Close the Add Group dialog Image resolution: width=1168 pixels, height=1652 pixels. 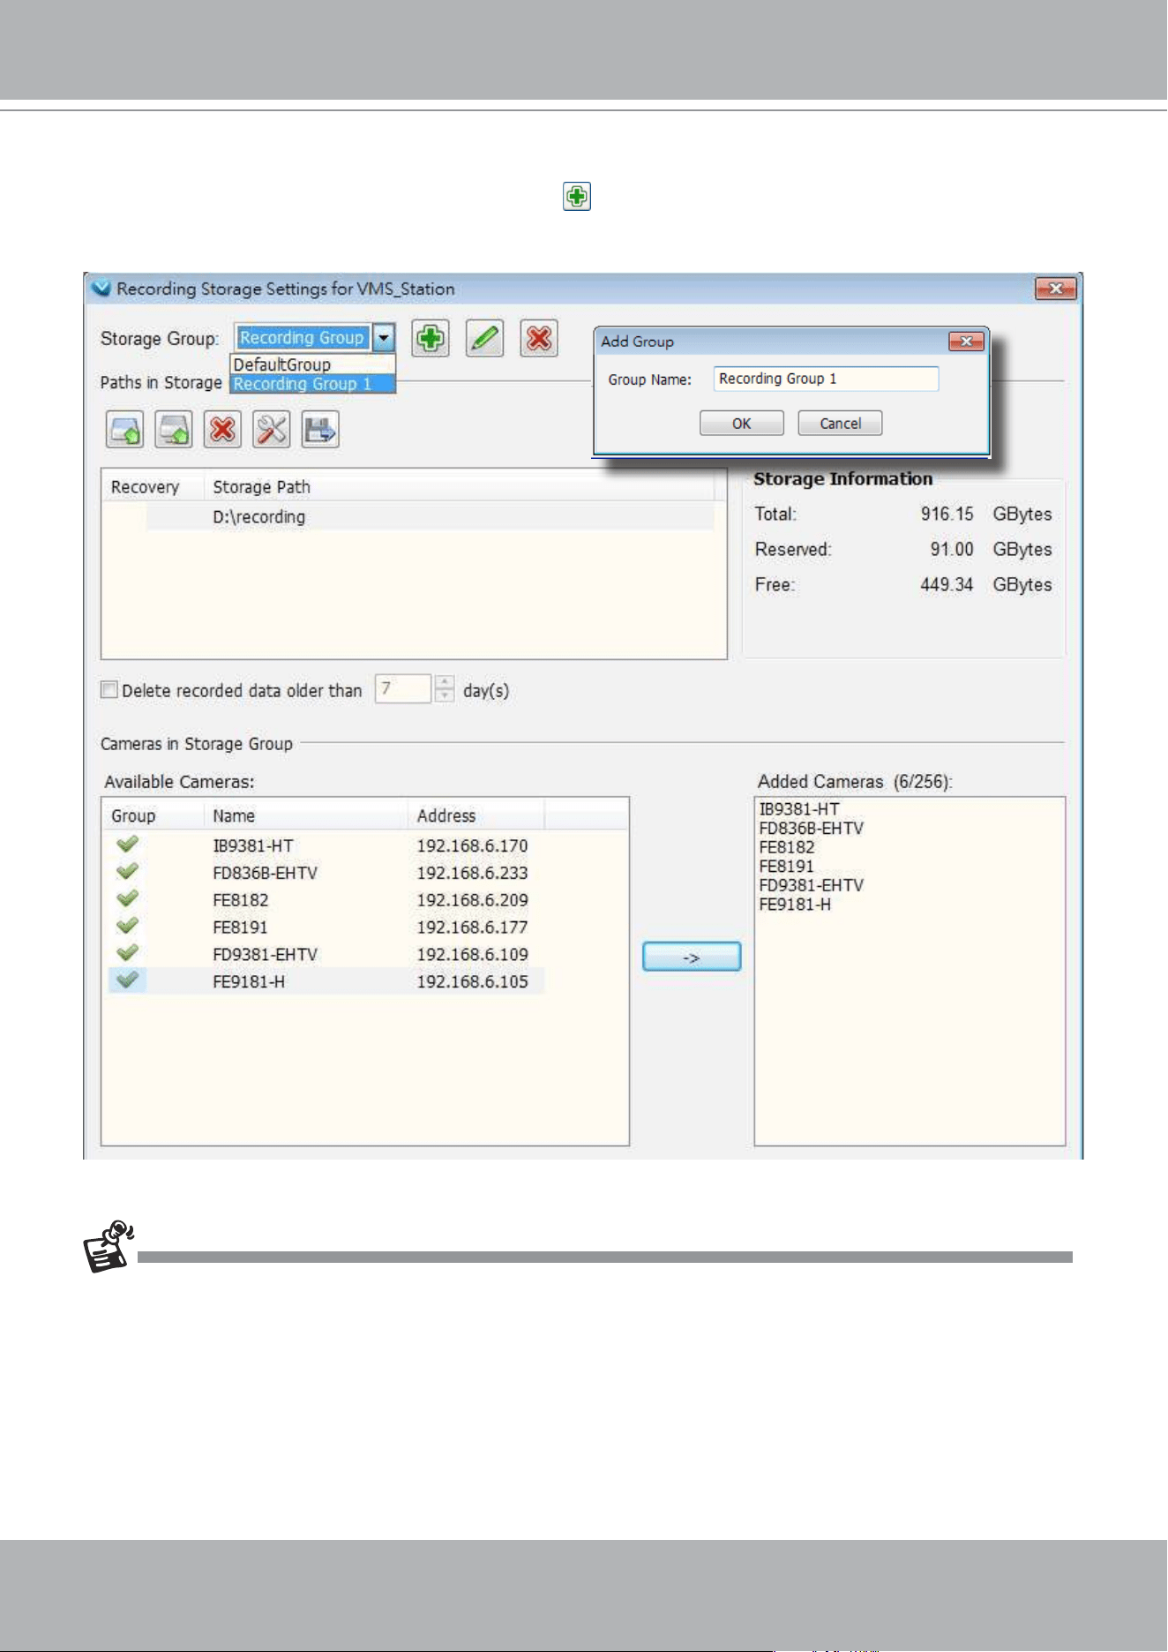[x=966, y=342]
